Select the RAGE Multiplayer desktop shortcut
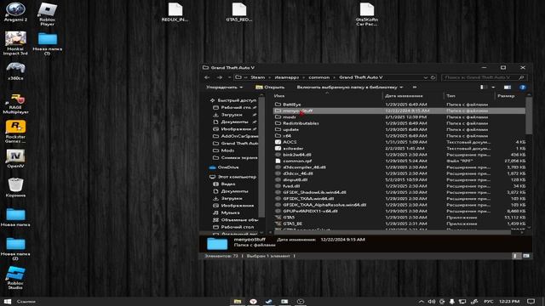Viewport: 545px width, 306px height. tap(15, 104)
